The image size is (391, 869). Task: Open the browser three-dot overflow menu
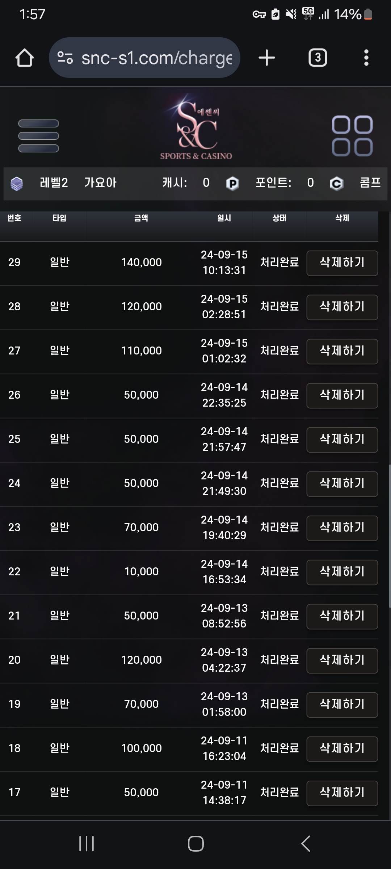pyautogui.click(x=366, y=58)
